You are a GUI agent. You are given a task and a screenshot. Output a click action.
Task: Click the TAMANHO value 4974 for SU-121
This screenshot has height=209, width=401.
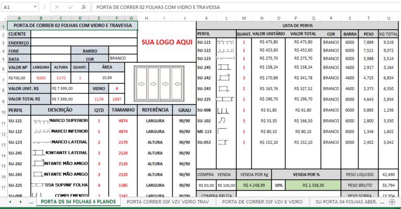click(123, 121)
